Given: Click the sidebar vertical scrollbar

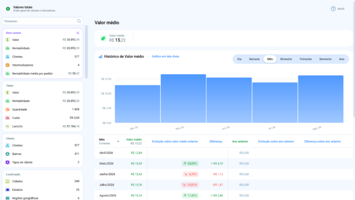Looking at the screenshot, I should tap(86, 52).
